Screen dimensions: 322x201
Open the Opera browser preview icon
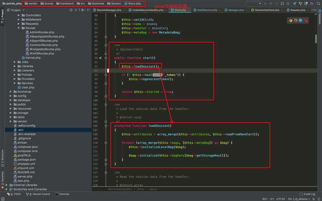tap(305, 20)
